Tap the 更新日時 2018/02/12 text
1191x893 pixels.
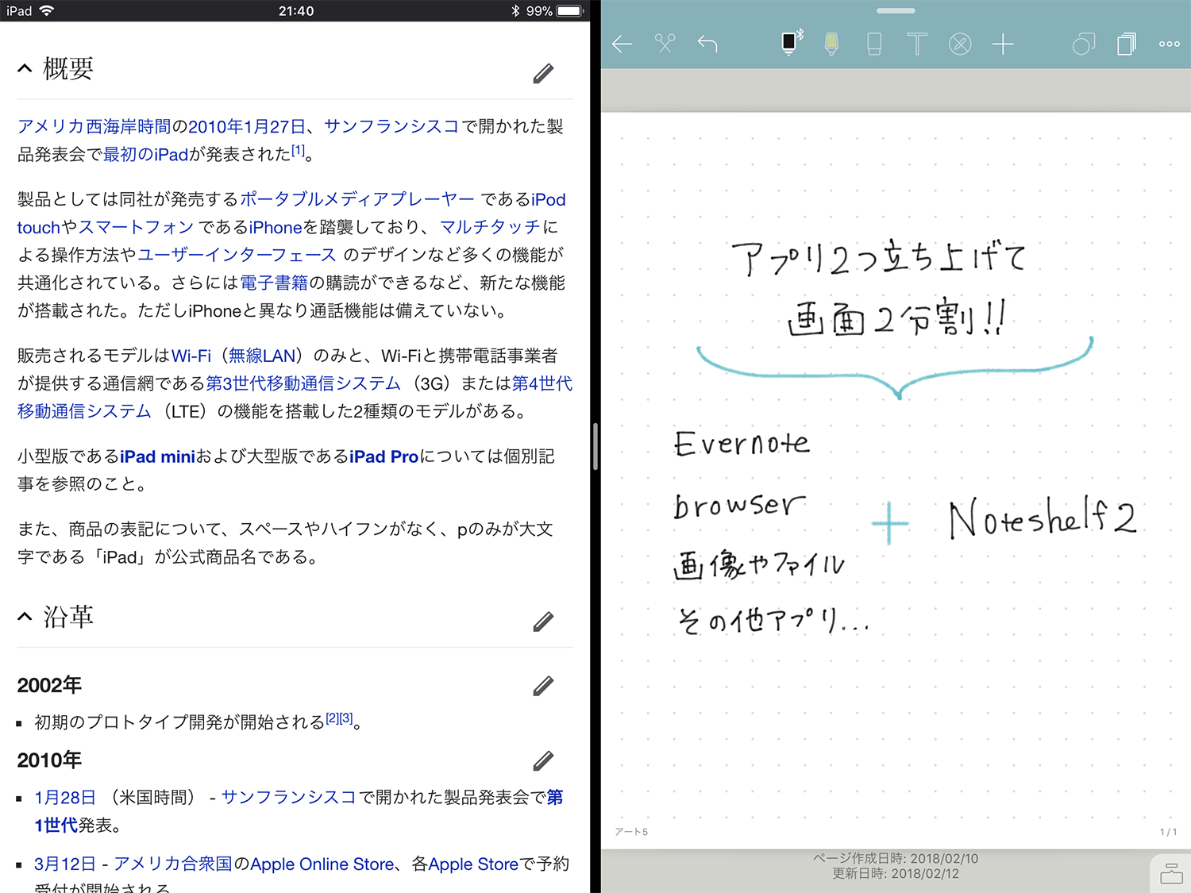click(x=896, y=873)
